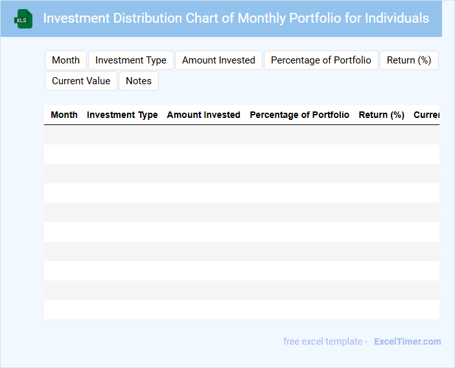Click the partially visible Current Value header
Screen dimensions: 455x368
pos(426,115)
